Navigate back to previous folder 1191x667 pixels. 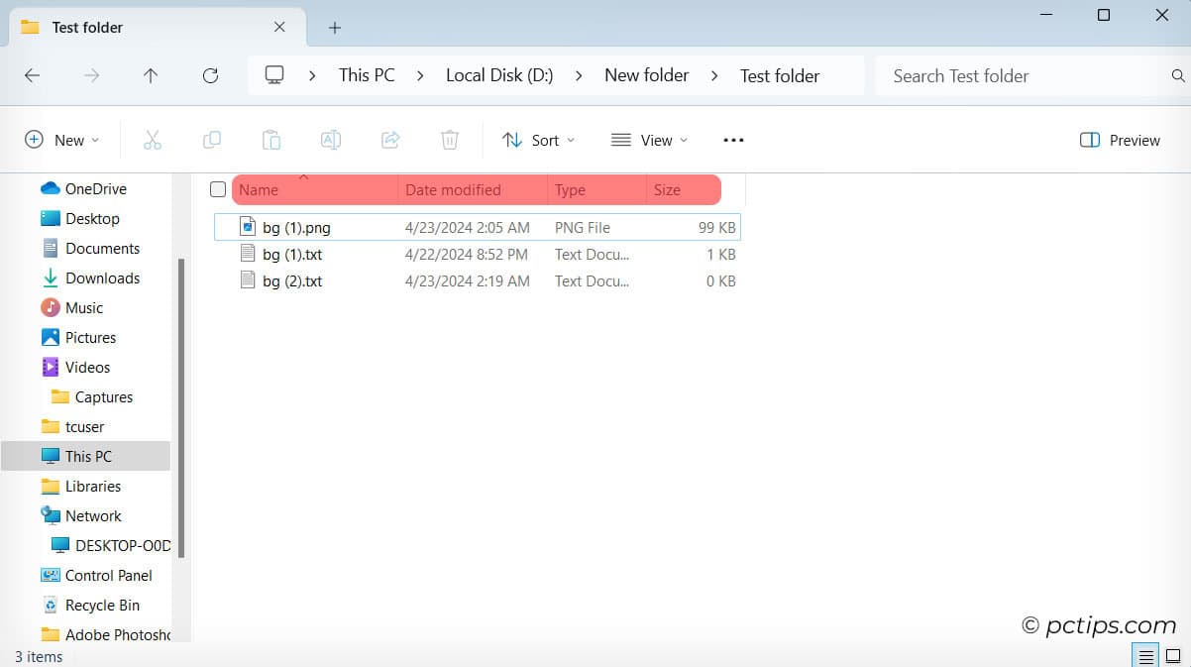click(x=33, y=75)
